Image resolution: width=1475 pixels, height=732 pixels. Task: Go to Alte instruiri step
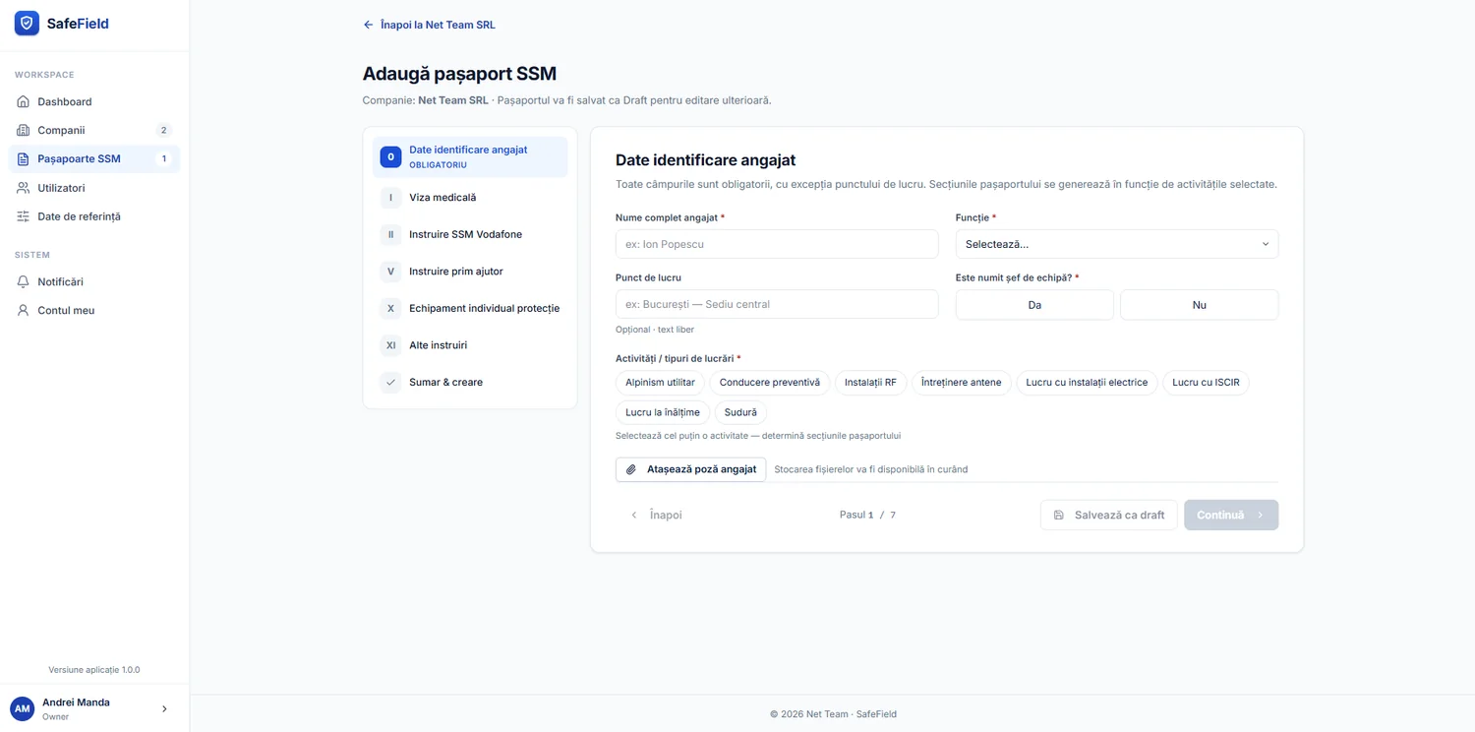point(470,345)
